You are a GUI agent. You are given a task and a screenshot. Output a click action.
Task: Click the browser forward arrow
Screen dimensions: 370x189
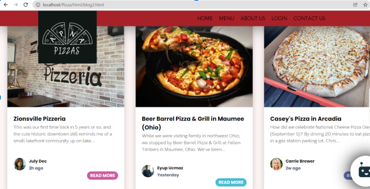(16, 5)
